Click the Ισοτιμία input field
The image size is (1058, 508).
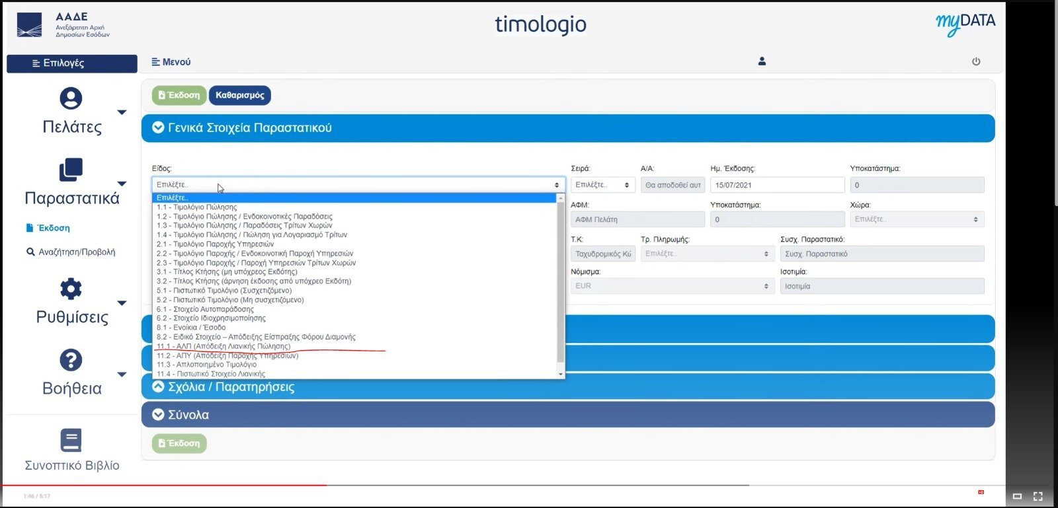(x=882, y=286)
